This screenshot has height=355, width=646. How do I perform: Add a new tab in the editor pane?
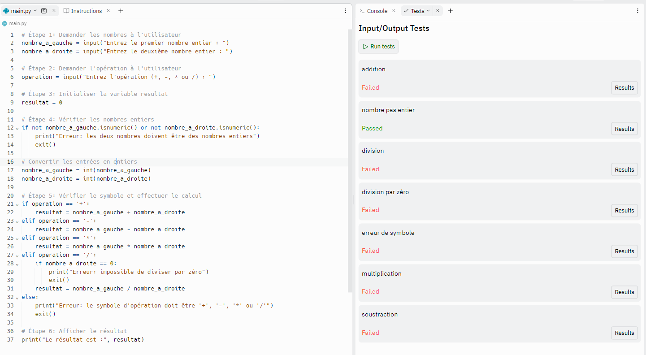pos(121,11)
